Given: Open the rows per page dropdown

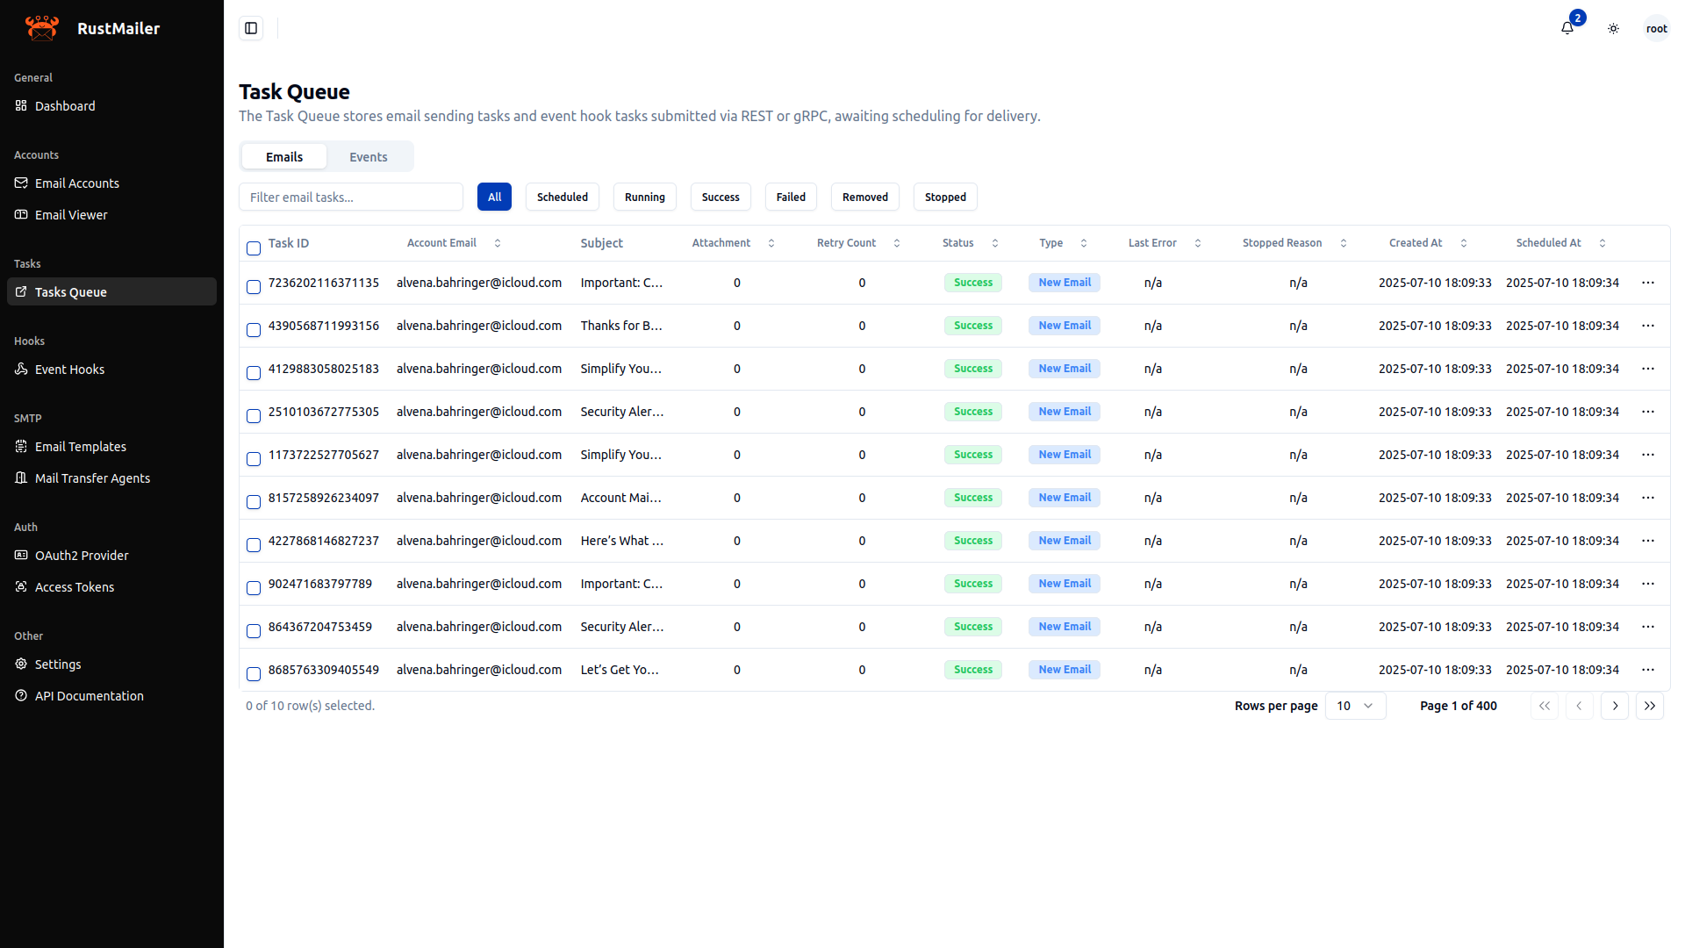Looking at the screenshot, I should tap(1355, 706).
